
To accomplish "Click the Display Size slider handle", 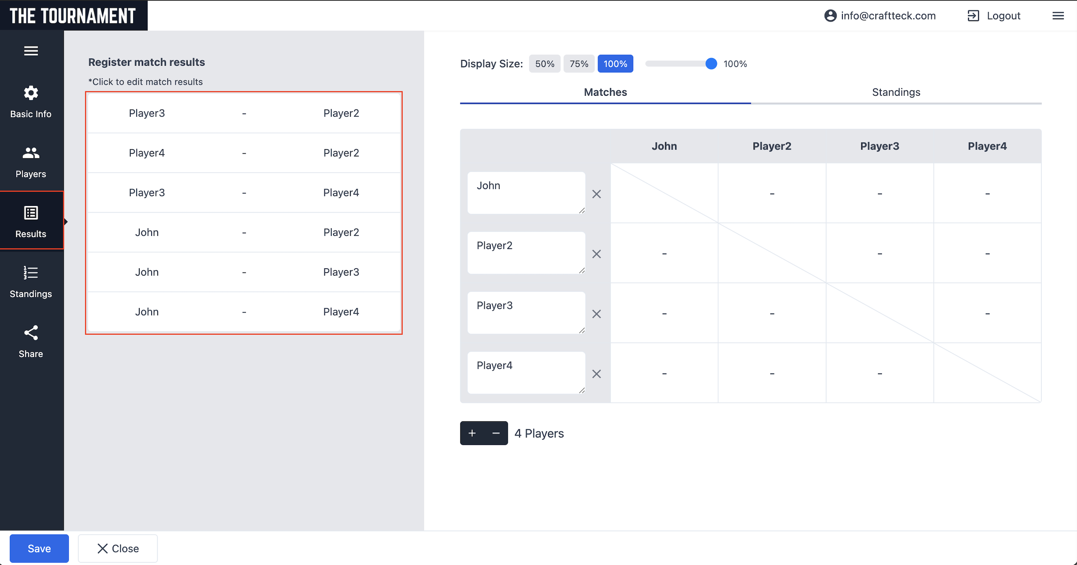I will tap(711, 64).
